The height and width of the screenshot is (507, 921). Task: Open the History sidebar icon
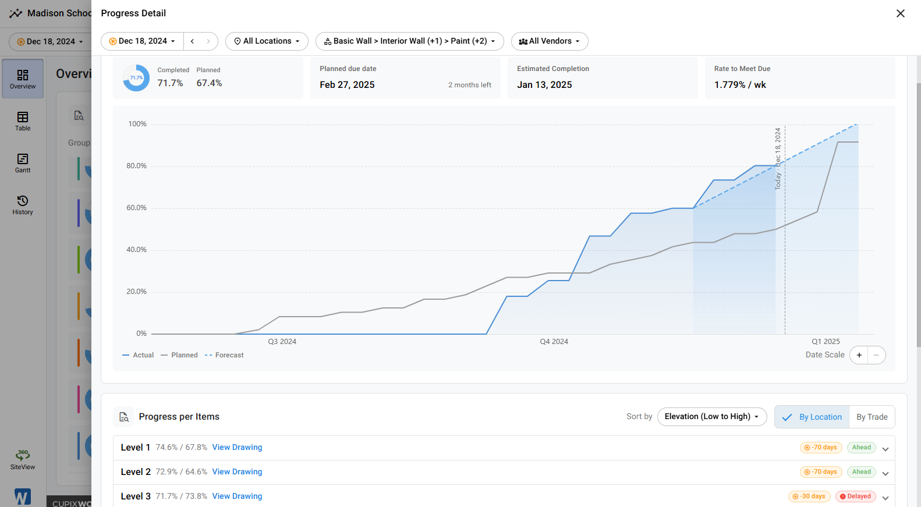(23, 205)
